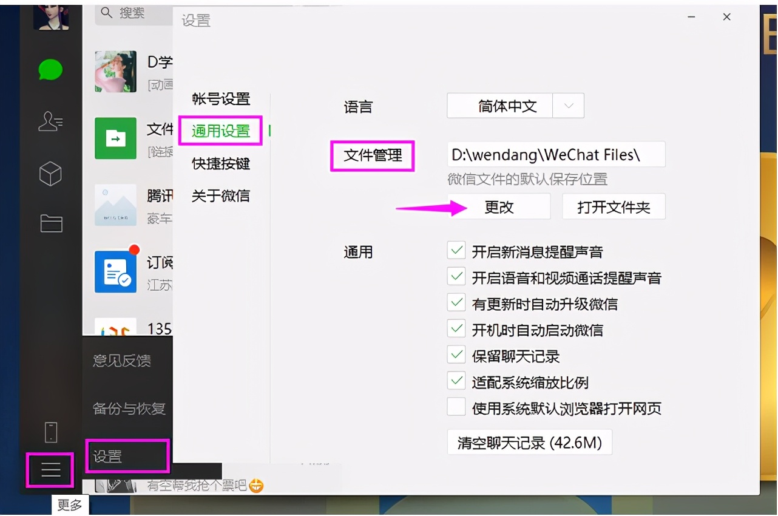778x516 pixels.
Task: Disable 开启新消息提醒声音 checkbox
Action: pyautogui.click(x=456, y=251)
